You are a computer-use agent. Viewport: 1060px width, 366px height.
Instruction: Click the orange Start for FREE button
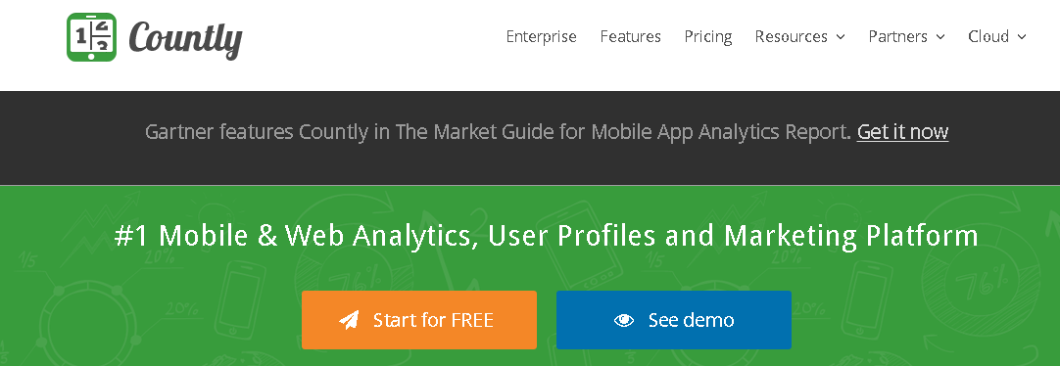[x=419, y=320]
